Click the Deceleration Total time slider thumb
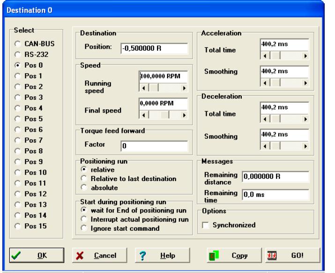Image resolution: width=335 pixels, height=273 pixels. [x=275, y=119]
